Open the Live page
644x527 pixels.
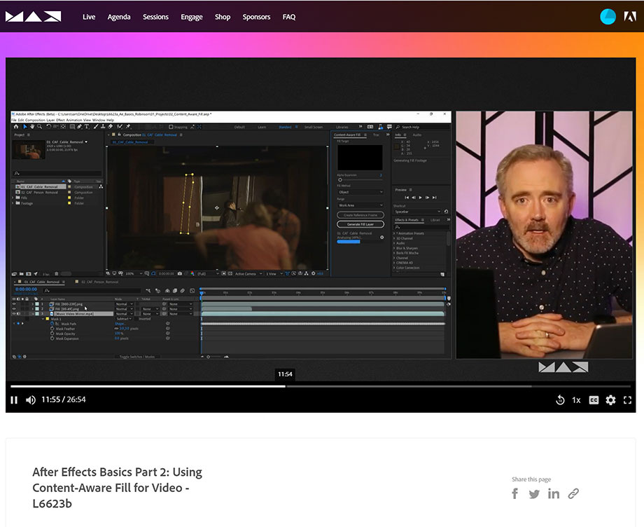89,17
